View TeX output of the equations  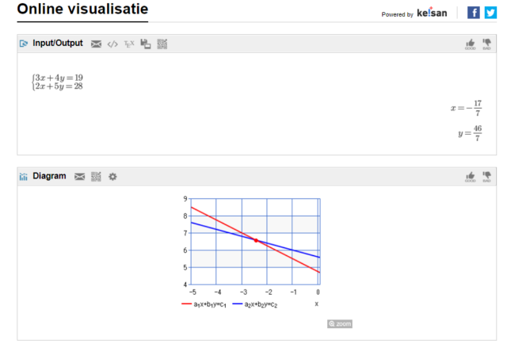point(129,44)
